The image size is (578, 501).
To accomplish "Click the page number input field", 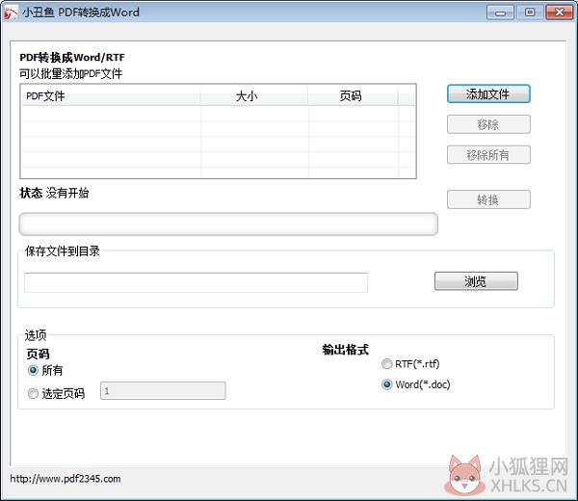I will pyautogui.click(x=163, y=391).
